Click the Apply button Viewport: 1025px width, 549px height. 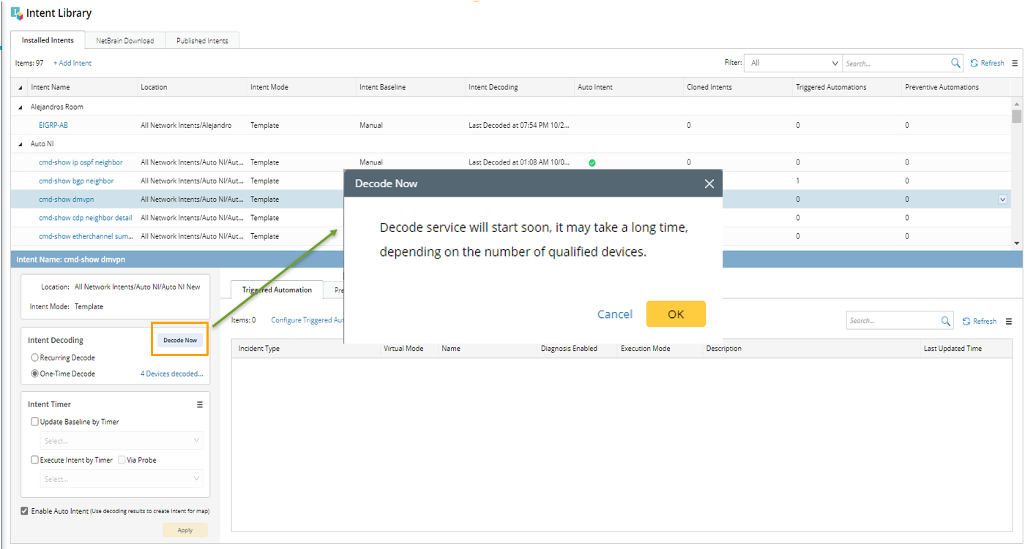click(185, 530)
